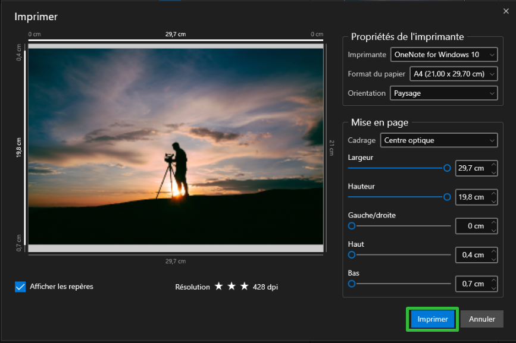Click the Orientation label
The width and height of the screenshot is (516, 343).
(367, 93)
